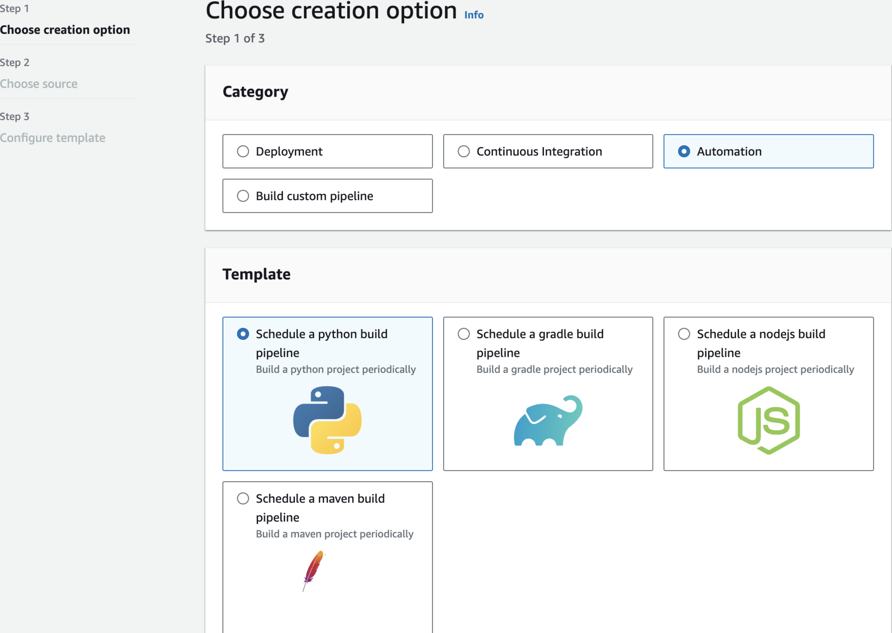
Task: Pick the Build custom pipeline radio
Action: point(243,196)
